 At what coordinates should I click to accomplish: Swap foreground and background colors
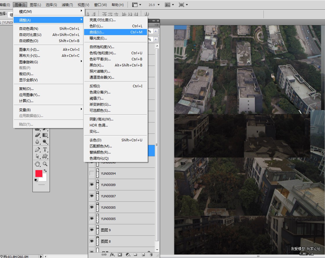(x=45, y=171)
